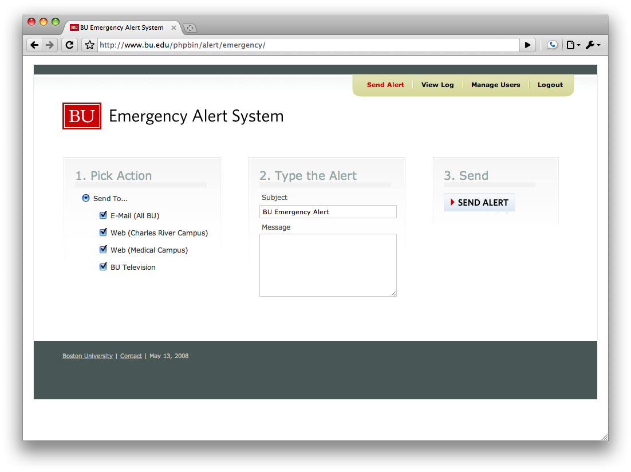Open the View Log nav item
The width and height of the screenshot is (631, 472).
pyautogui.click(x=437, y=85)
